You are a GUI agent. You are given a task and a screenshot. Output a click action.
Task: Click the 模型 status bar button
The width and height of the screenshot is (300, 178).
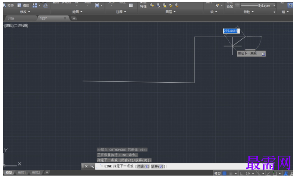[x=217, y=174]
